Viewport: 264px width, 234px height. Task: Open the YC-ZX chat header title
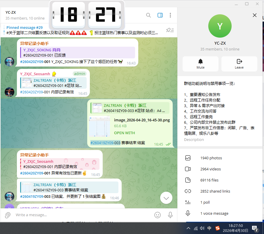tap(11, 13)
